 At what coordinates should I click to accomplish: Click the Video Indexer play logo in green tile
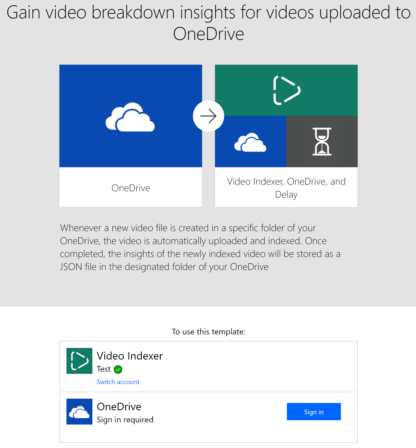pyautogui.click(x=286, y=90)
